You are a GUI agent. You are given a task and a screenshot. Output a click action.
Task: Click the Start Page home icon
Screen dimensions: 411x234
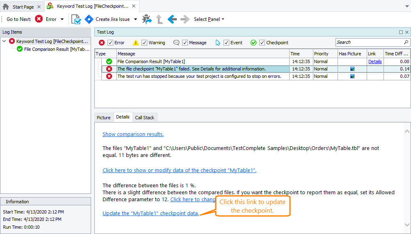[x=6, y=7]
